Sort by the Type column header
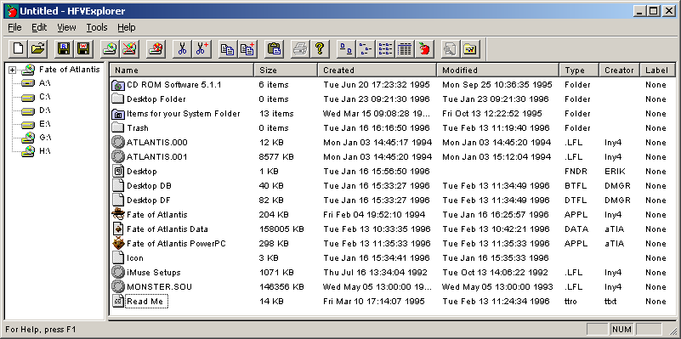This screenshot has height=339, width=681. pos(579,70)
